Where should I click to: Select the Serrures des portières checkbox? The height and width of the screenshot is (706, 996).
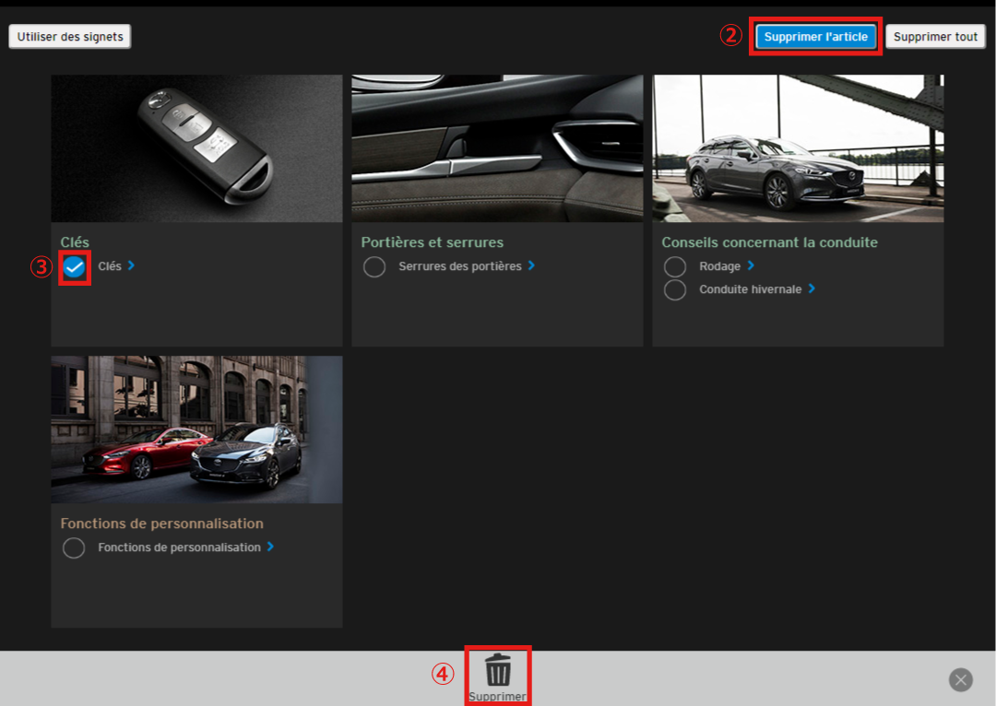click(374, 267)
